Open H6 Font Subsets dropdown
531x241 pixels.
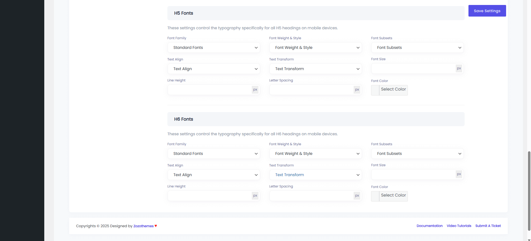417,153
